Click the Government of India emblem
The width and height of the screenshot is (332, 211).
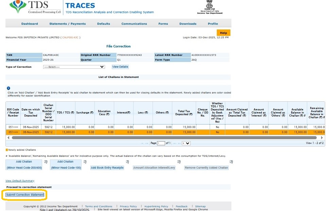[x=210, y=7]
